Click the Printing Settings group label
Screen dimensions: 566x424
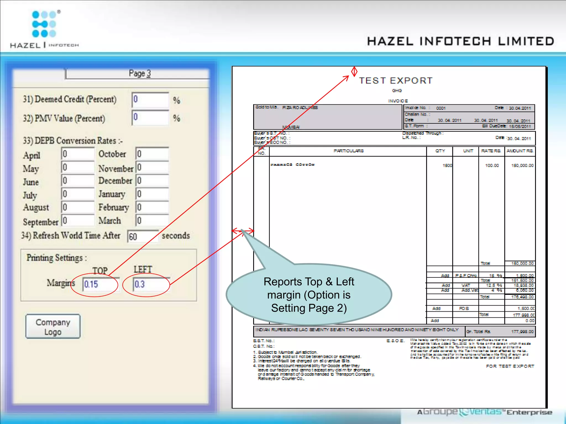point(57,258)
